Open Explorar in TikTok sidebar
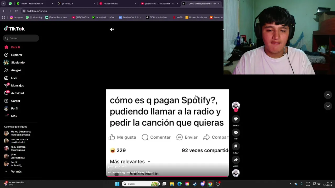 click(13, 55)
